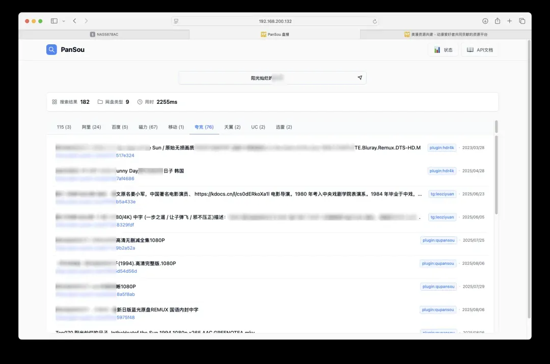550x364 pixels.
Task: Expand the sidebar dropdown chevron in toolbar
Action: tap(64, 21)
